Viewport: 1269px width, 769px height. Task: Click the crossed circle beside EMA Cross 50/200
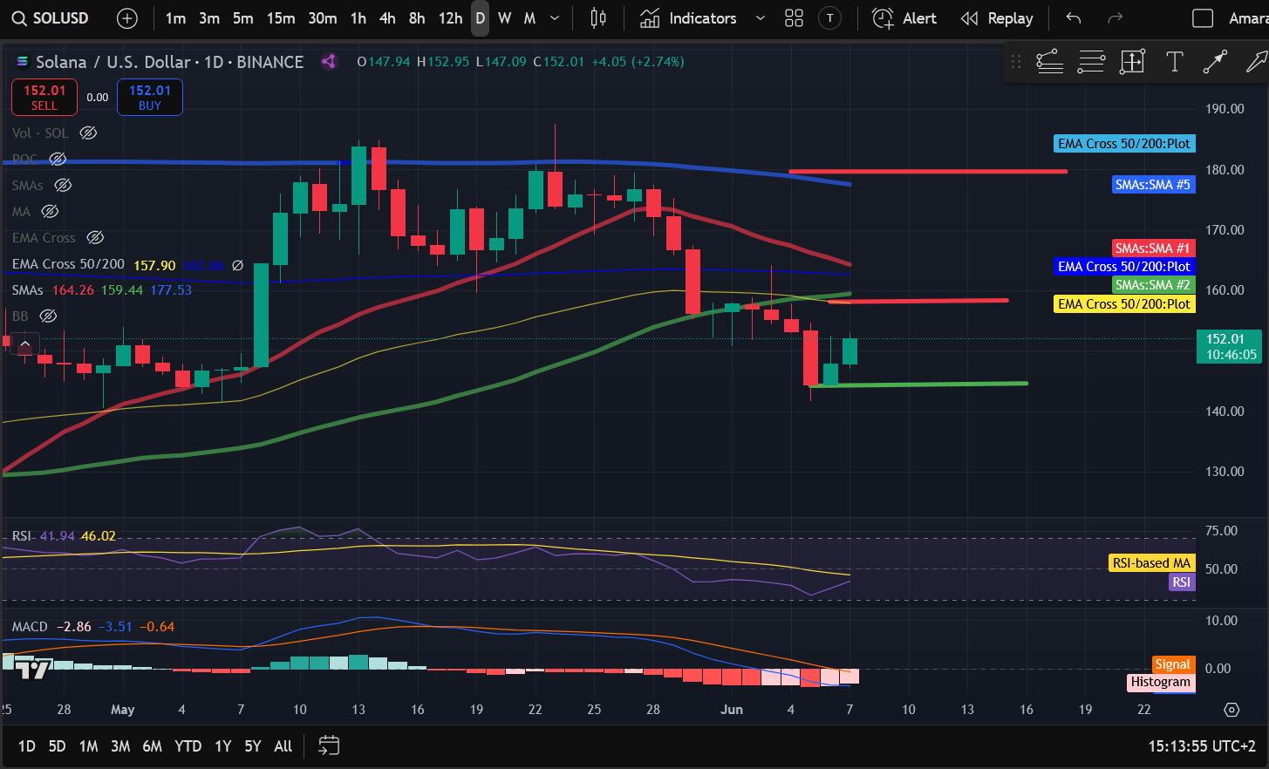pyautogui.click(x=237, y=265)
